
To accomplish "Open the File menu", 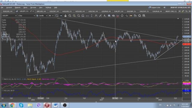I will [x=2, y=7].
